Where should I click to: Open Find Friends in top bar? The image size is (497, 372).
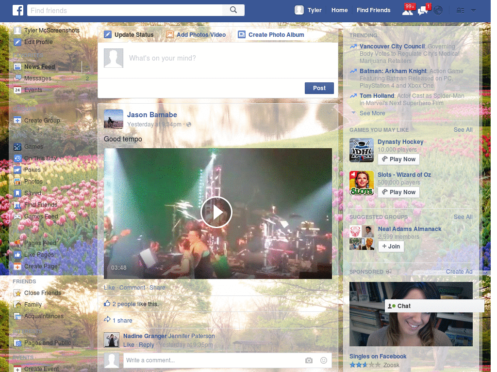(x=373, y=10)
